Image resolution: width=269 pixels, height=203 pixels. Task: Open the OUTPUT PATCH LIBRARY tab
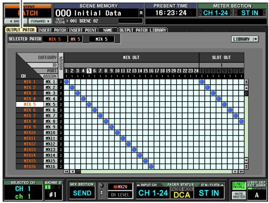click(x=143, y=30)
